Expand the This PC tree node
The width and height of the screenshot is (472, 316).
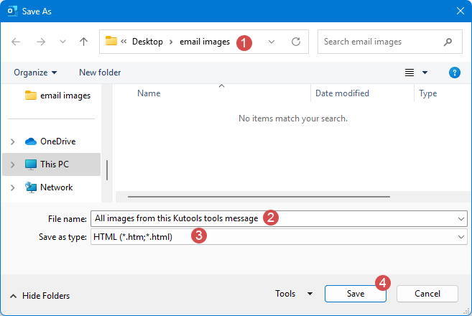(x=12, y=164)
